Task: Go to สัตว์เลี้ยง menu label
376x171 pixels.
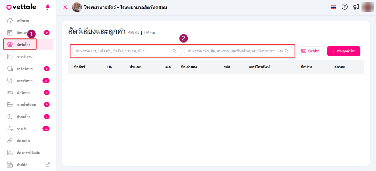Action: (x=23, y=45)
